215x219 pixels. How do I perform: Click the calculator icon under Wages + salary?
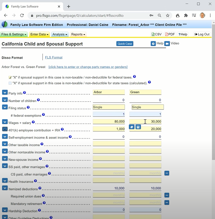click(138, 127)
